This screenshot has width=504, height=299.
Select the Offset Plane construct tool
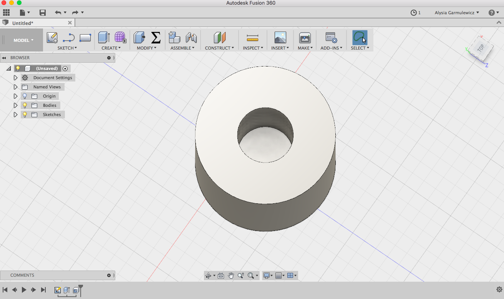[x=220, y=37]
